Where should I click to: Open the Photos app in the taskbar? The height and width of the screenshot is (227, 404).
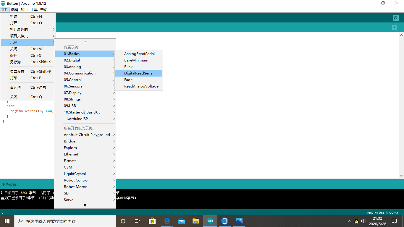click(x=239, y=221)
